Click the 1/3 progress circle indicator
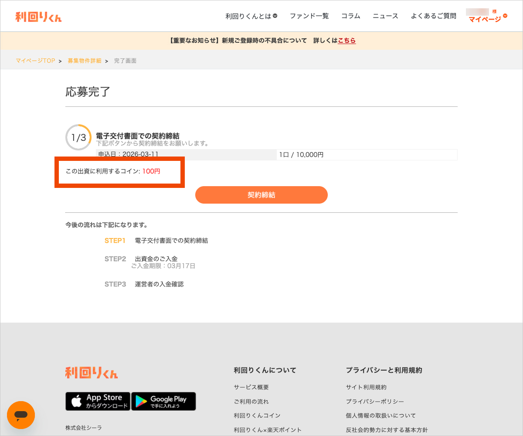 coord(78,138)
